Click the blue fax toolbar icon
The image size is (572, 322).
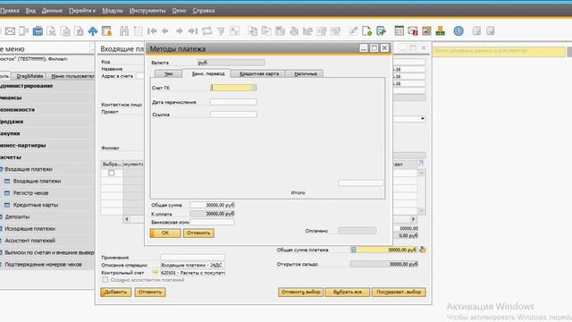38,31
